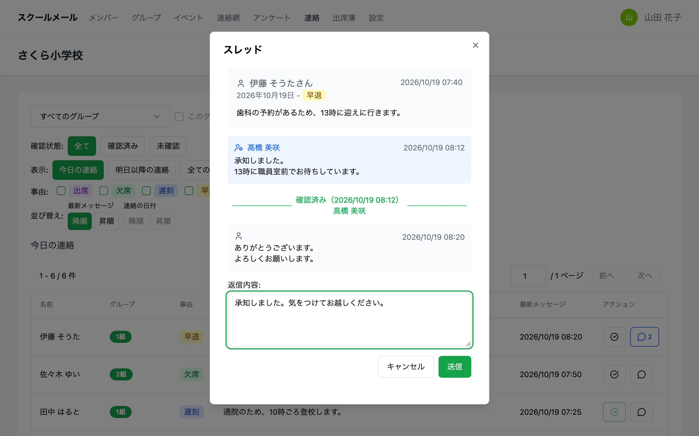Open the メンバー menu
The image size is (699, 436).
103,18
